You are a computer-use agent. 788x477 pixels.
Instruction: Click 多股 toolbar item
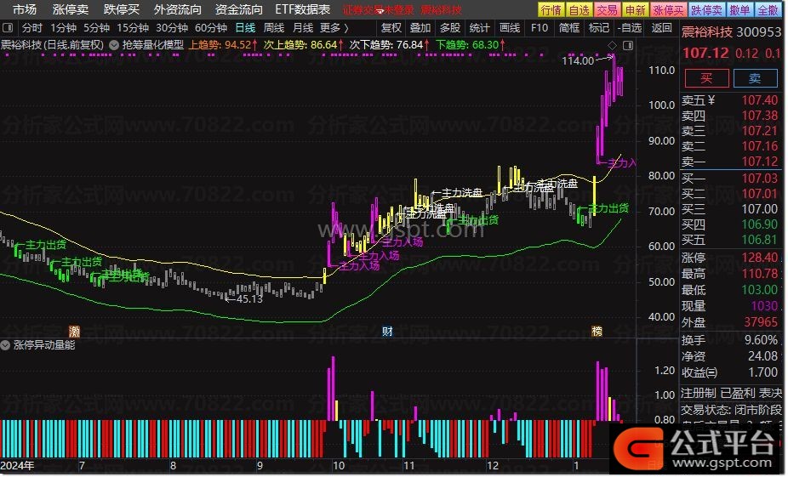pos(450,28)
